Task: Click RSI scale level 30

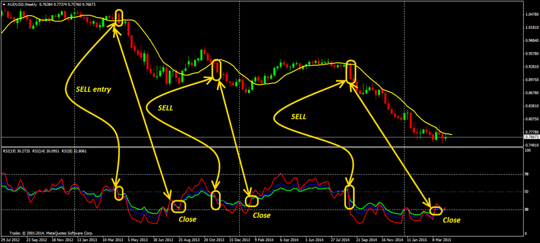Action: pos(527,209)
